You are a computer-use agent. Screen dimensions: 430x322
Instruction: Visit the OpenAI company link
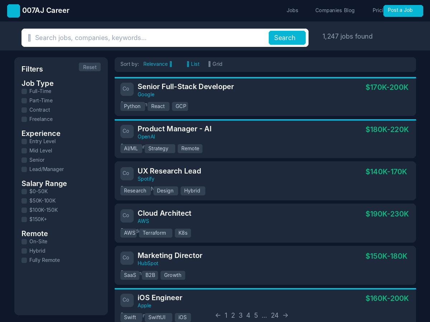[146, 137]
